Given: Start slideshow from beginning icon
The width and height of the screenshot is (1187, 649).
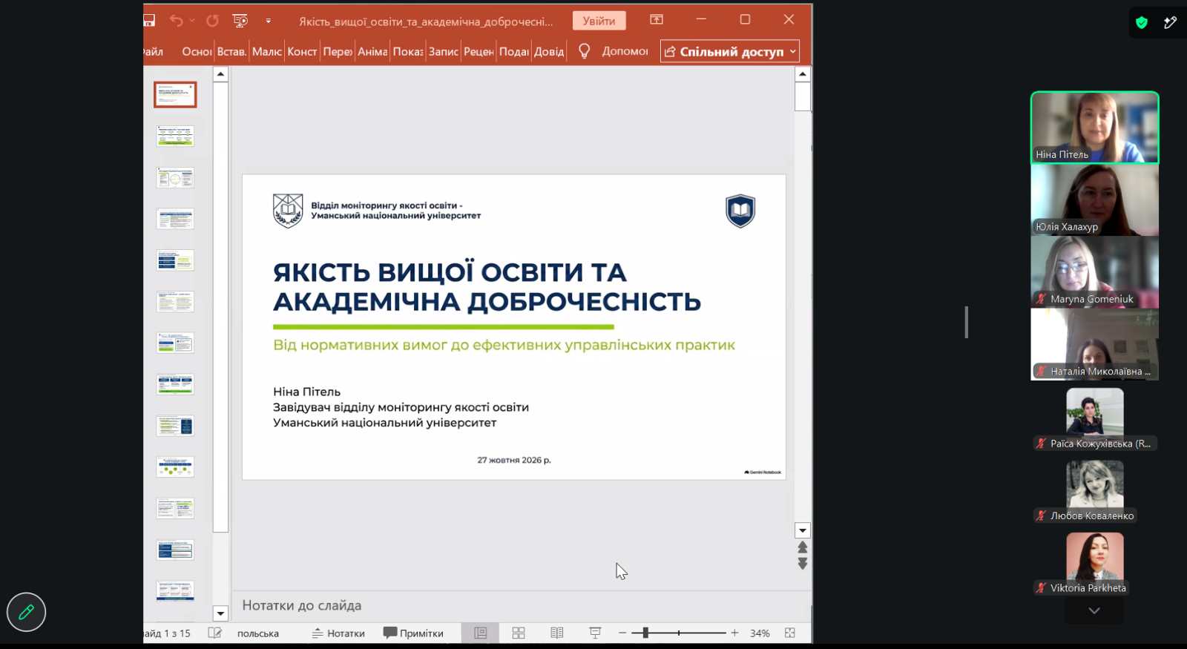Looking at the screenshot, I should 240,21.
